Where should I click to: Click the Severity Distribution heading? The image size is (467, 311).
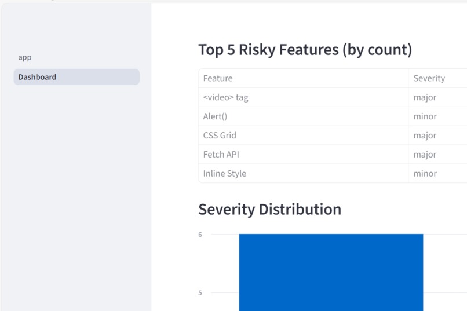[x=270, y=209]
